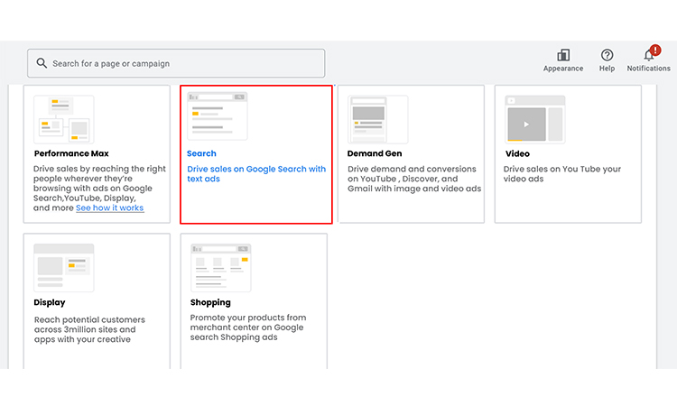Select the Demand Gen title
This screenshot has height=406, width=677.
[375, 153]
